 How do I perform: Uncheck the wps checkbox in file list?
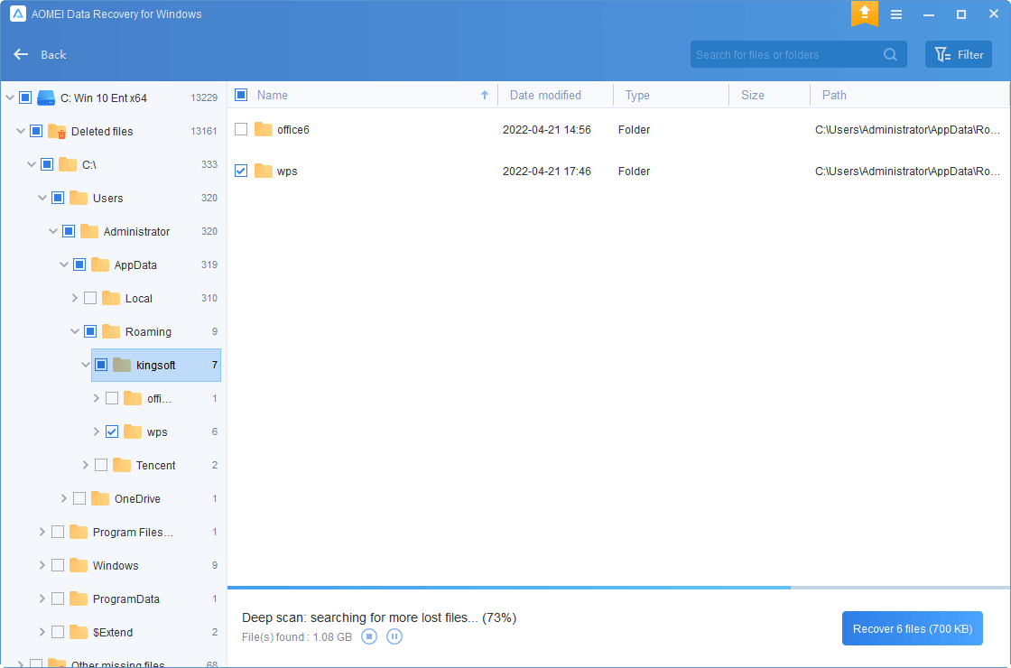point(241,171)
